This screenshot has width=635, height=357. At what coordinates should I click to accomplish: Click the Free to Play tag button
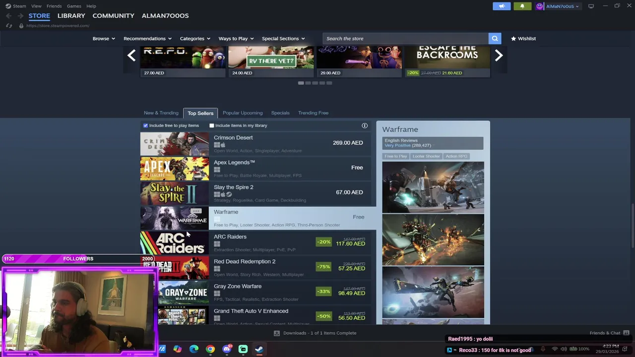396,156
